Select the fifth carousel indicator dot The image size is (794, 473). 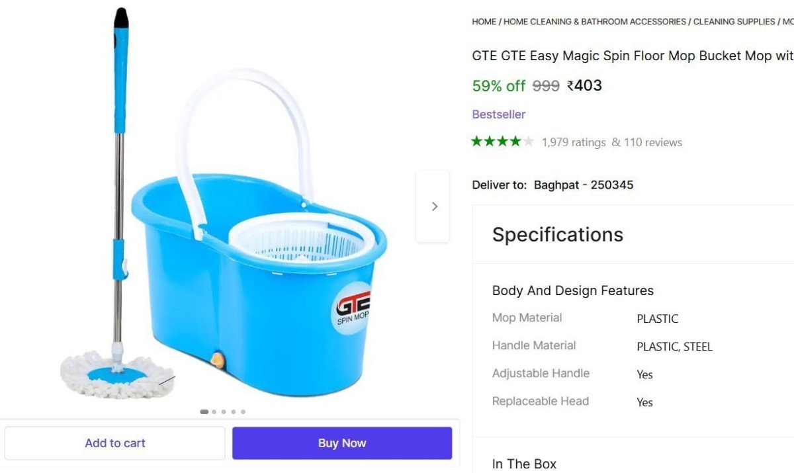pyautogui.click(x=243, y=411)
